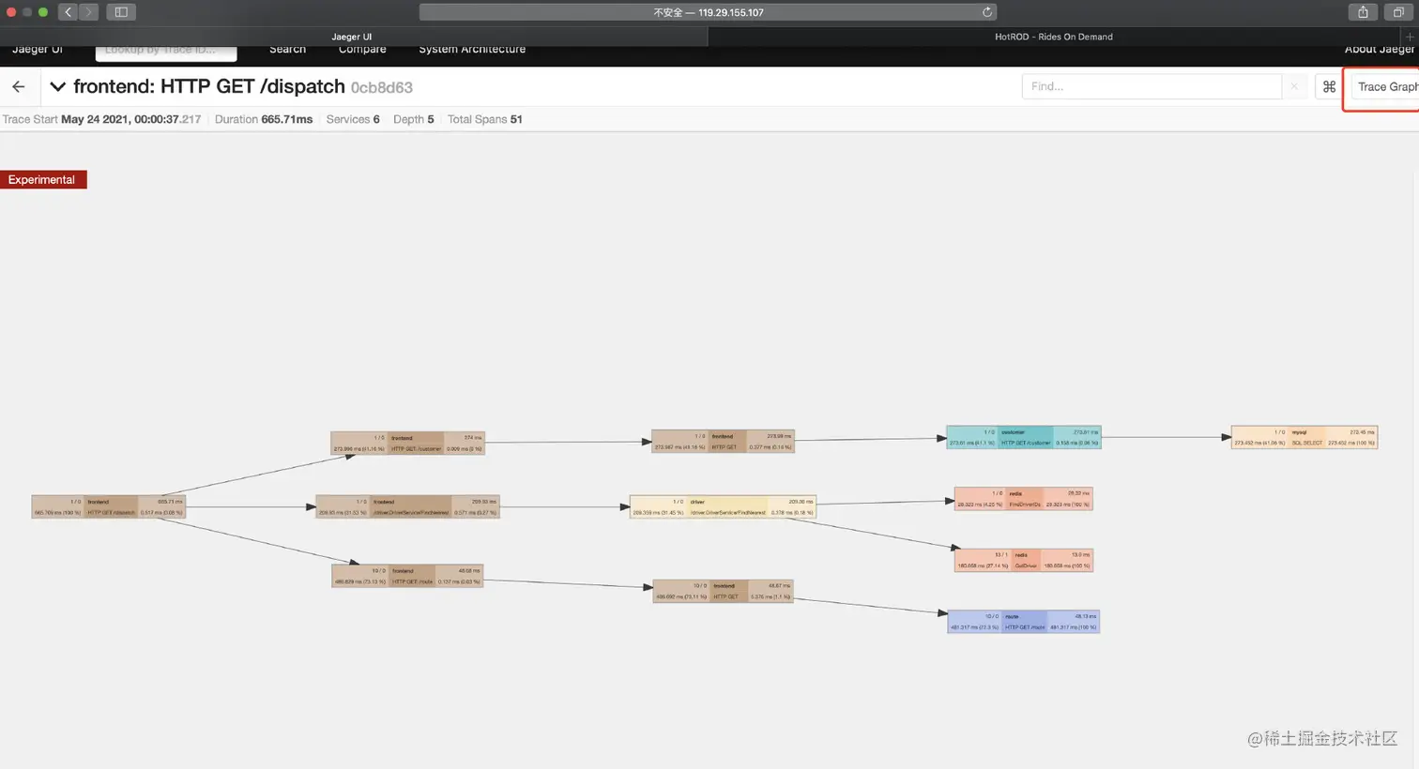Select the driver DriverService/FindNearest node

[723, 506]
